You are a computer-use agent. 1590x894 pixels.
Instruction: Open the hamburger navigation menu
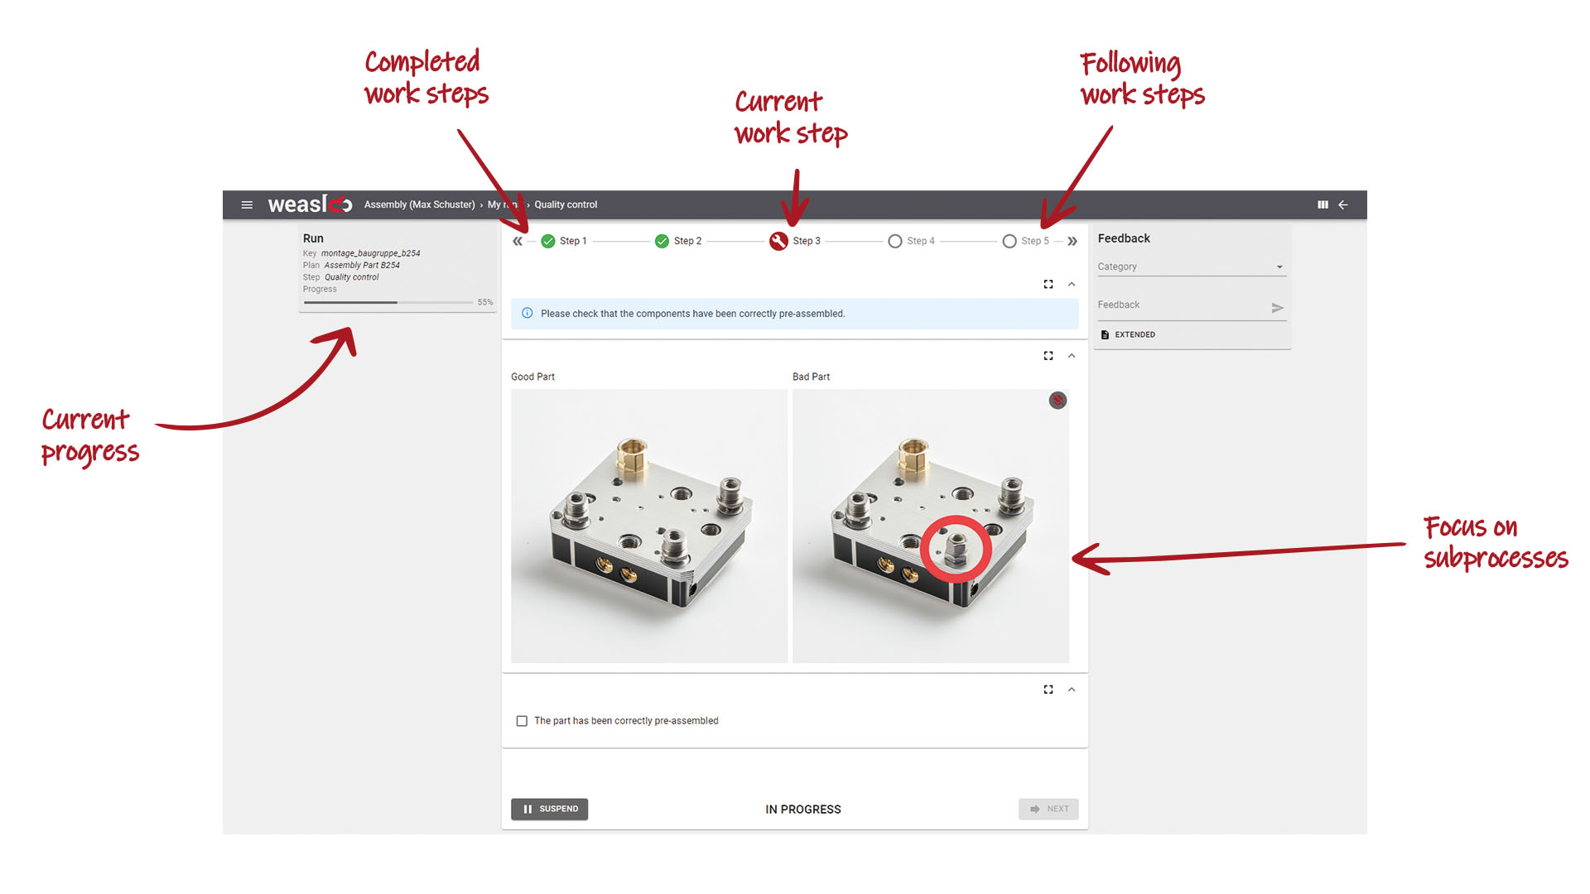247,204
